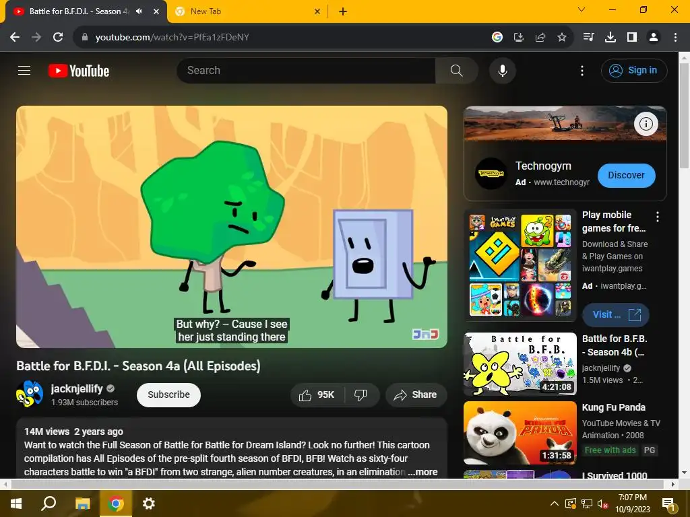Install app icon in address bar
The width and height of the screenshot is (690, 517).
click(518, 38)
